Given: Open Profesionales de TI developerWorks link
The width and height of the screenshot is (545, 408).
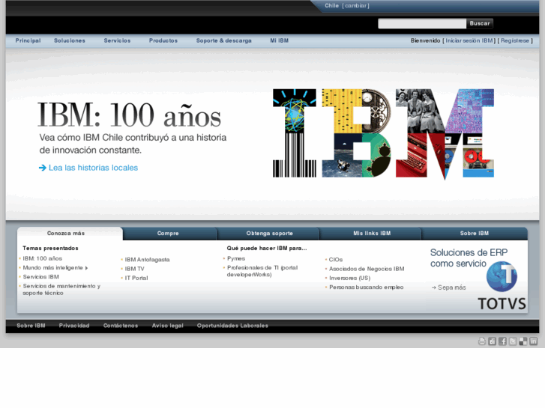Looking at the screenshot, I should (x=262, y=271).
